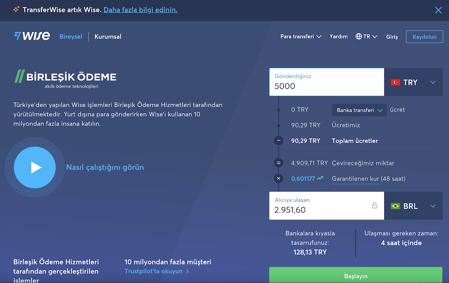Click the sparkle icon in the banner
449x283 pixels.
pyautogui.click(x=16, y=9)
